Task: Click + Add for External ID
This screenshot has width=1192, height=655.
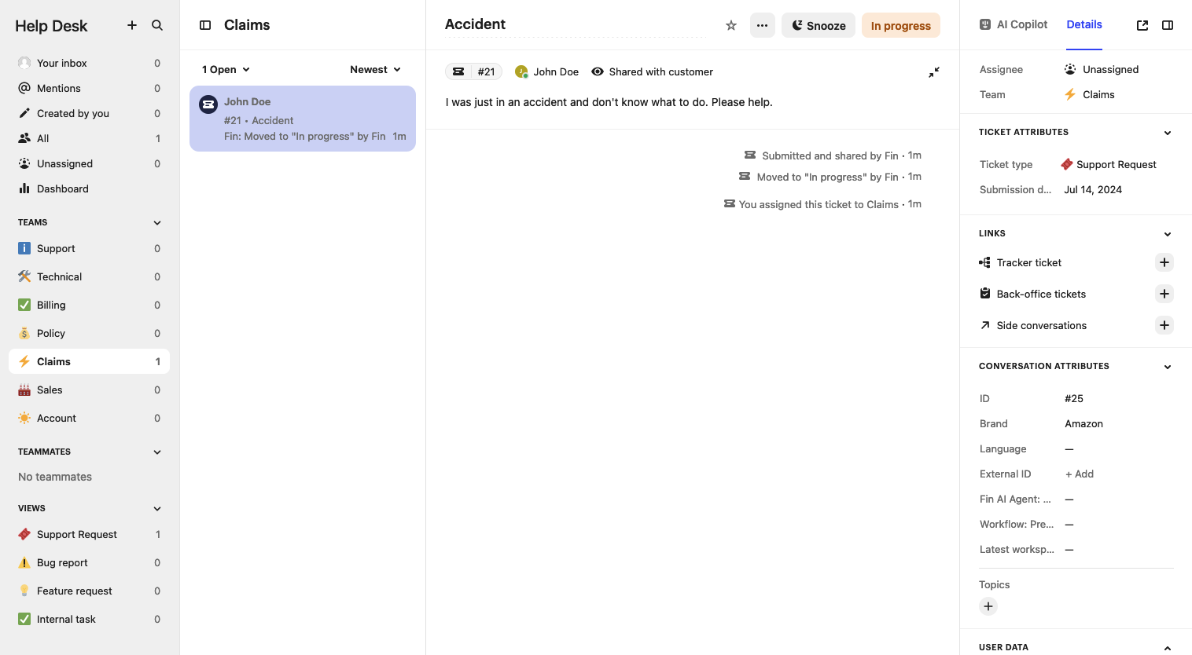Action: click(1080, 474)
